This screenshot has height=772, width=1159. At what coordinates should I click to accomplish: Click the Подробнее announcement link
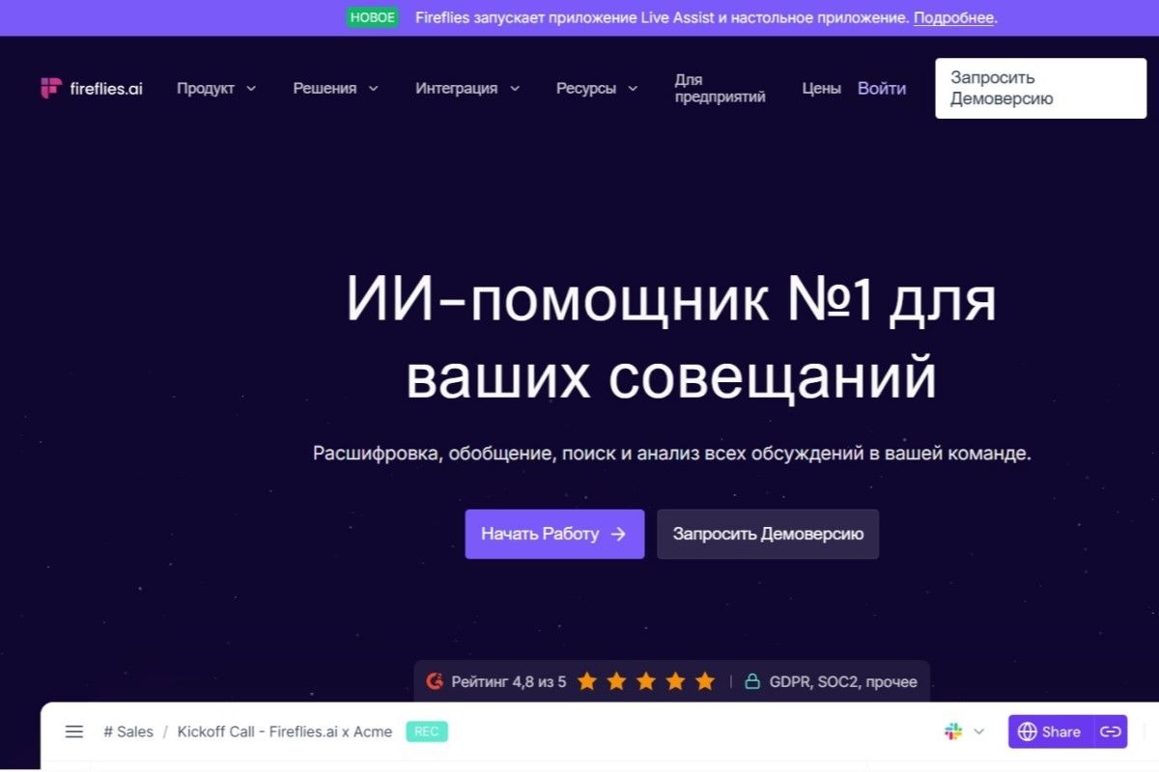click(952, 16)
